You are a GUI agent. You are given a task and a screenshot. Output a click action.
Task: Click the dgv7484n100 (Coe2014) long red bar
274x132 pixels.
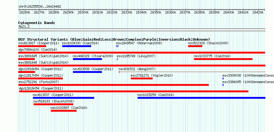[142, 53]
